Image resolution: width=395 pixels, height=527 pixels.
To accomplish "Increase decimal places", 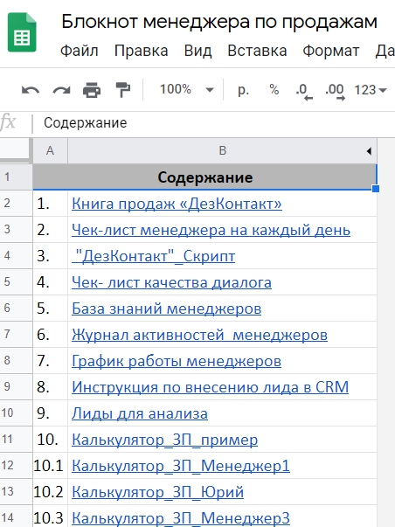I will coord(335,92).
